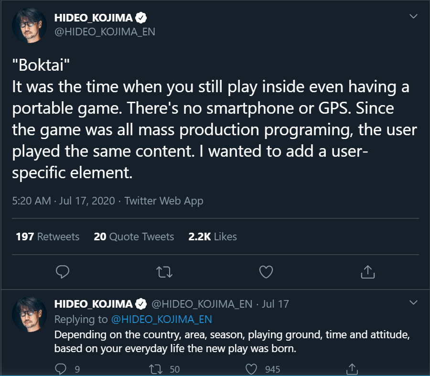Retweet the reply with 50 retweets
Screen dimensions: 430x376
pos(156,369)
